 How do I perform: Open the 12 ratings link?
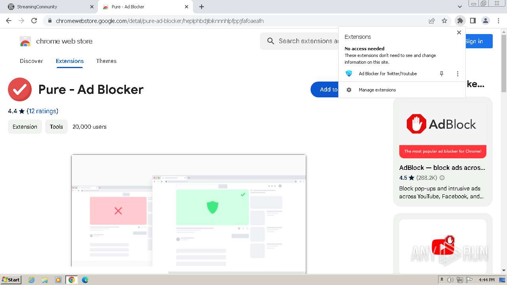[x=42, y=111]
